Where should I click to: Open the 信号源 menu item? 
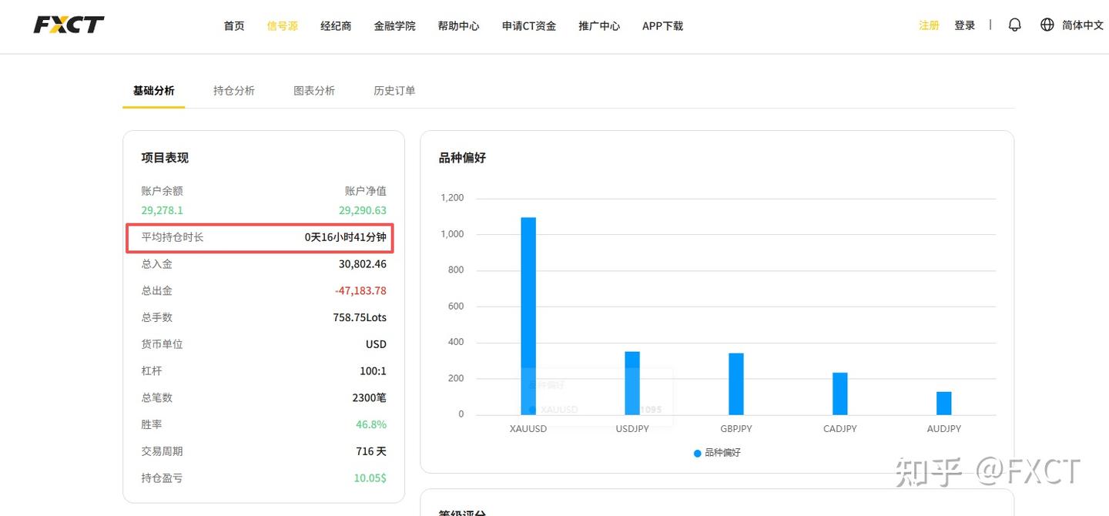(282, 25)
